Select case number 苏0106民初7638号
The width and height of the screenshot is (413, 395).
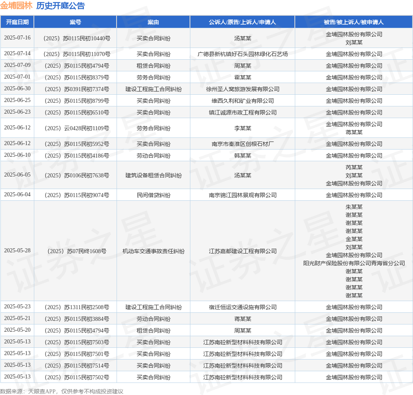coord(77,175)
